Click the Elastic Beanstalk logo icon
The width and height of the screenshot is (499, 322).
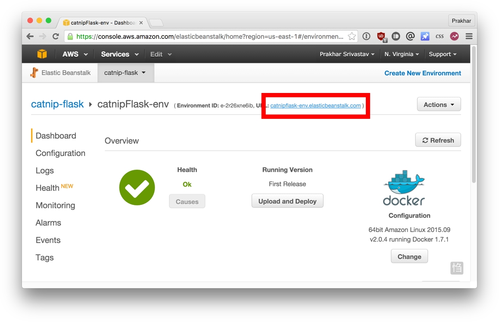click(34, 73)
